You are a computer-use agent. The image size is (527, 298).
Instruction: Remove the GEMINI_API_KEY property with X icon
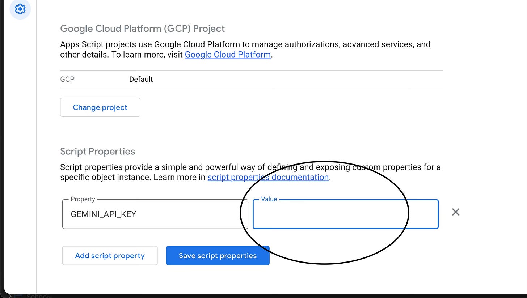(x=456, y=212)
